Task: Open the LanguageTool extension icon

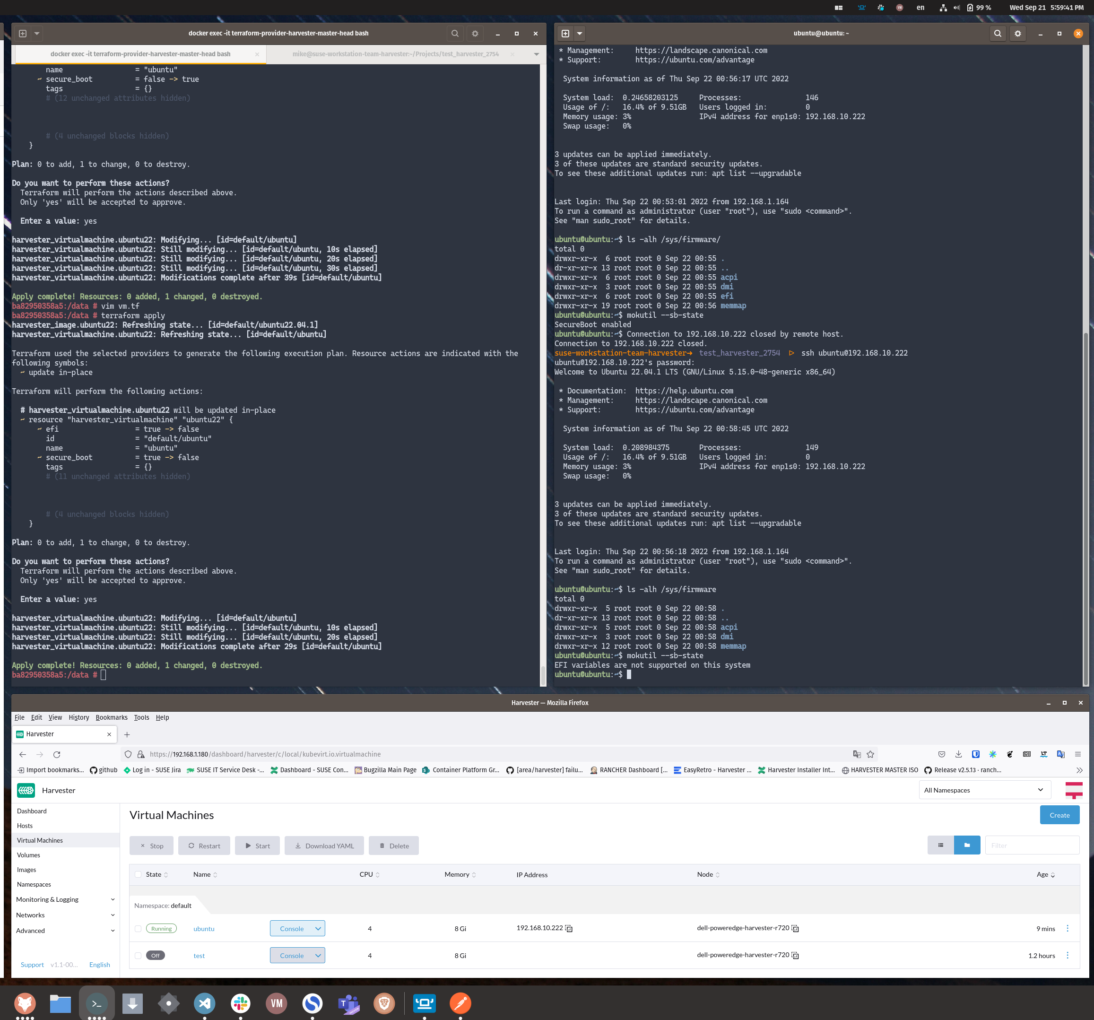Action: (x=1043, y=754)
